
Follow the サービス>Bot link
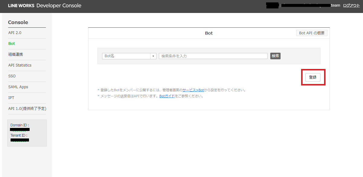(x=193, y=90)
